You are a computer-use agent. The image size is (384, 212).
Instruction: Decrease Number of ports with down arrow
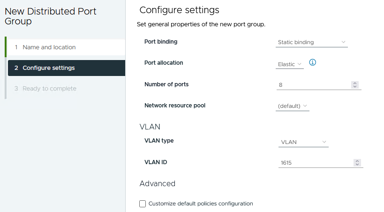pos(355,87)
